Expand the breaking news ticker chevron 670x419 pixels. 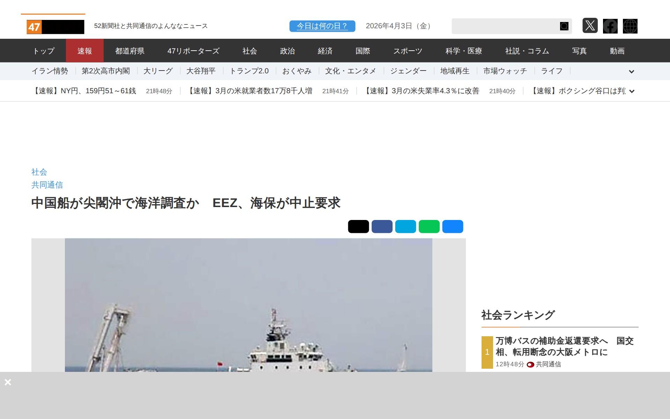pos(632,91)
